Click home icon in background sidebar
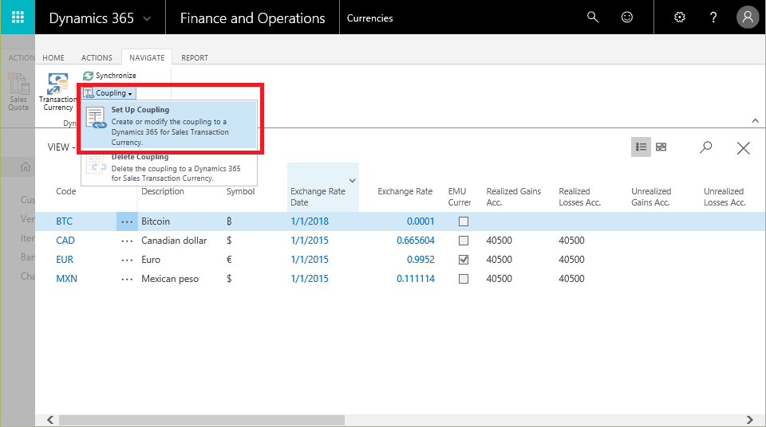This screenshot has width=766, height=427. point(26,166)
